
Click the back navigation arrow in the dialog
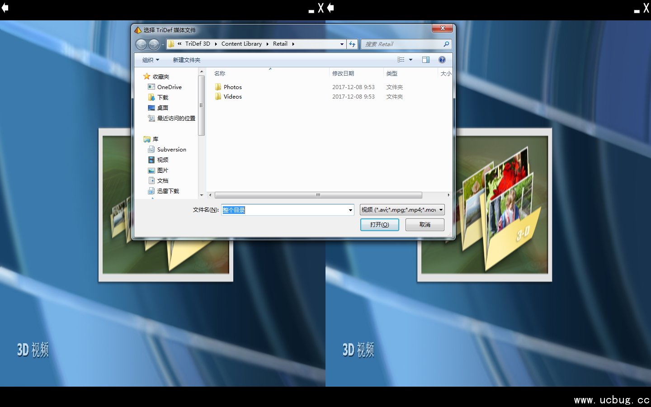click(x=141, y=44)
